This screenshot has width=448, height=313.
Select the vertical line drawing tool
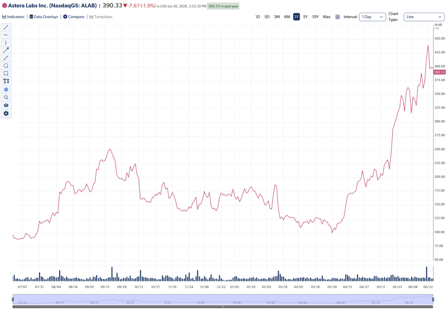(6, 42)
